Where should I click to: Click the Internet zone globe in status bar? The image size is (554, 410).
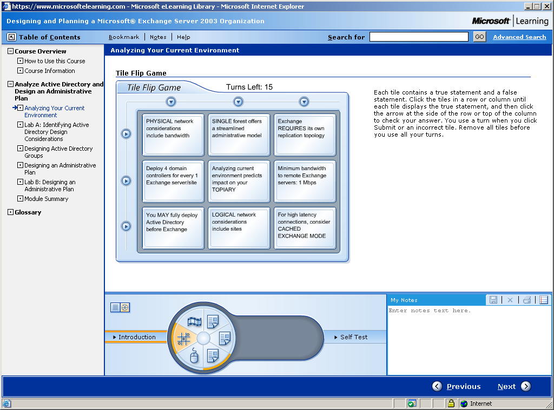(x=464, y=404)
